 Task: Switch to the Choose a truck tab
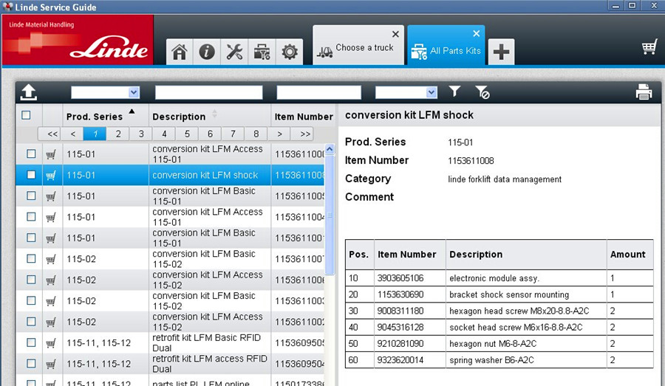click(358, 46)
